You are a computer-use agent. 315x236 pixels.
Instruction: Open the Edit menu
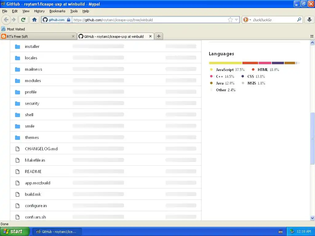point(15,11)
